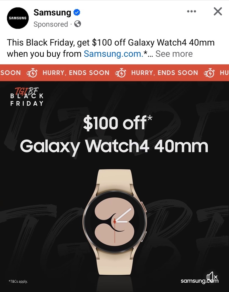Dismiss the ad with the X button

(218, 11)
